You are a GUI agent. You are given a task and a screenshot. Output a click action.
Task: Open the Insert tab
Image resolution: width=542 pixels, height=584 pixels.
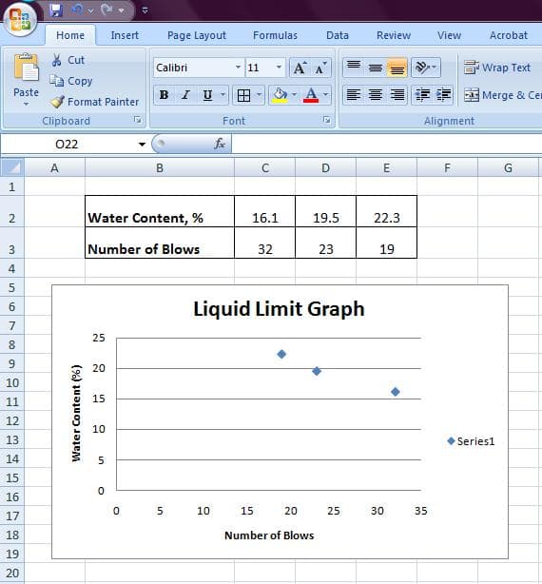(x=125, y=35)
